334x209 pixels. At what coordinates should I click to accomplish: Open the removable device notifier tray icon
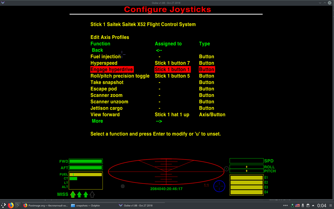(303, 206)
